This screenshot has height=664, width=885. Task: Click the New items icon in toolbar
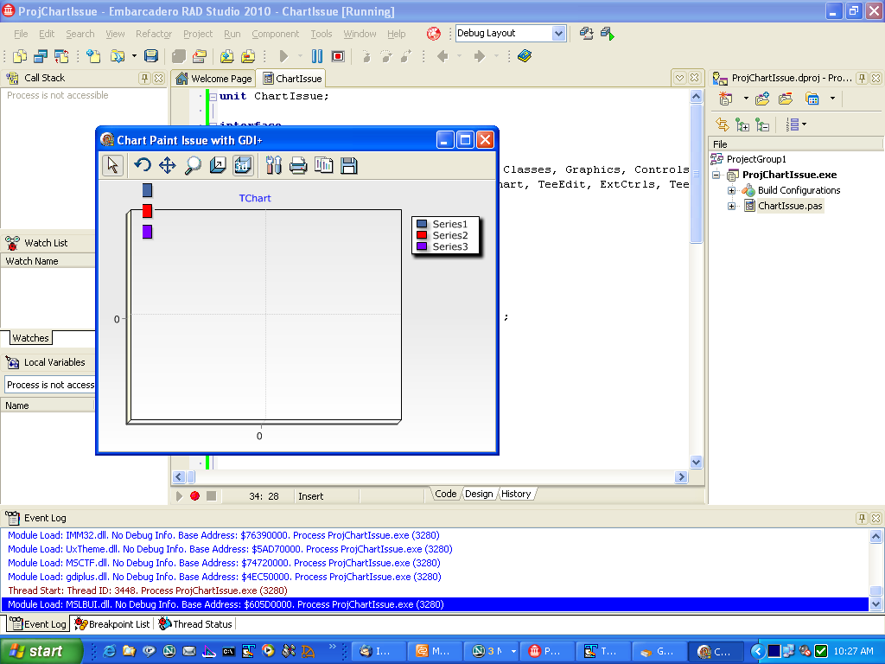(x=20, y=56)
